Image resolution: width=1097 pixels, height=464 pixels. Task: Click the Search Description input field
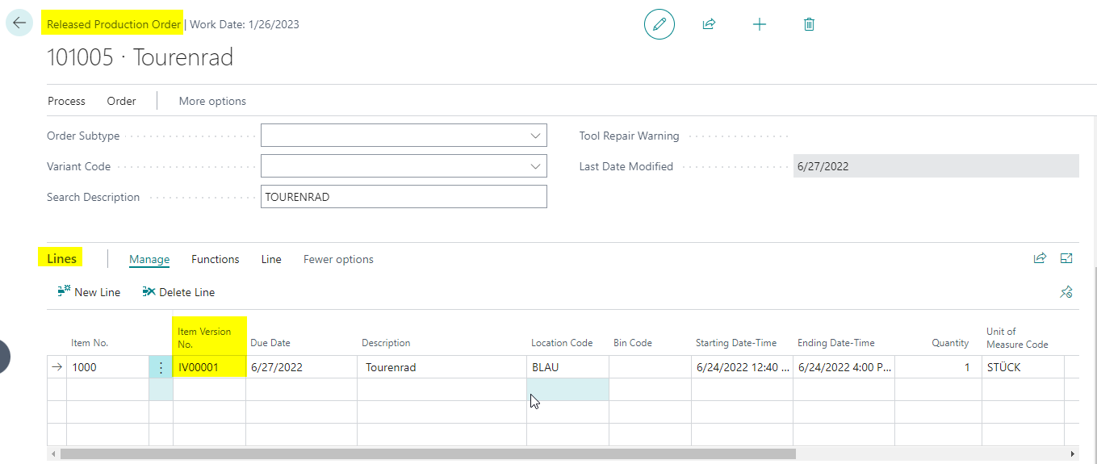click(404, 197)
